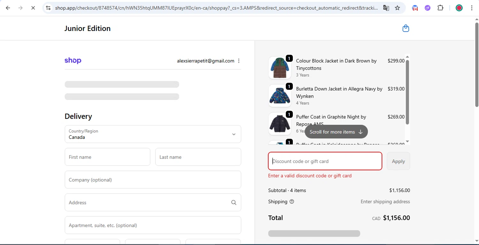Expand the Country/Region dropdown
The height and width of the screenshot is (245, 479).
coord(153,134)
